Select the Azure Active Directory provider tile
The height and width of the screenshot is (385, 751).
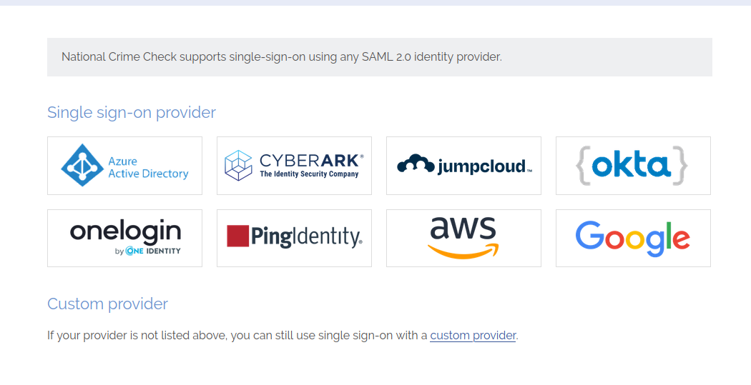pos(124,166)
